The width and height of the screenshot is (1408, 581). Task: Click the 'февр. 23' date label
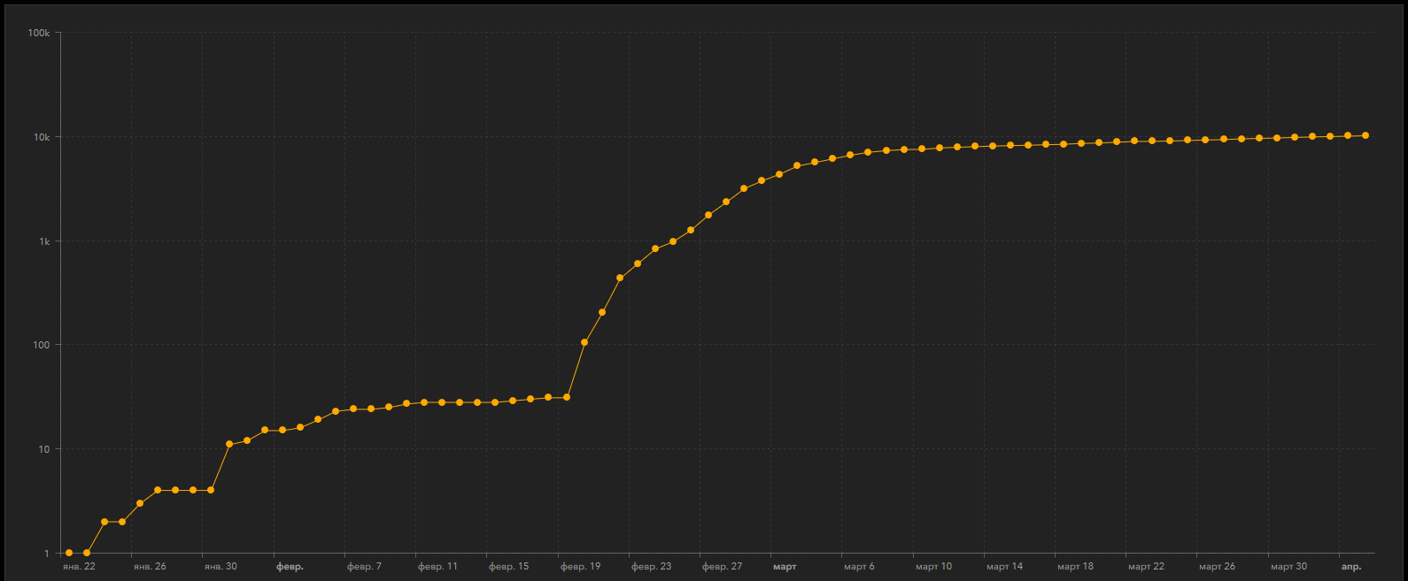[x=651, y=566]
